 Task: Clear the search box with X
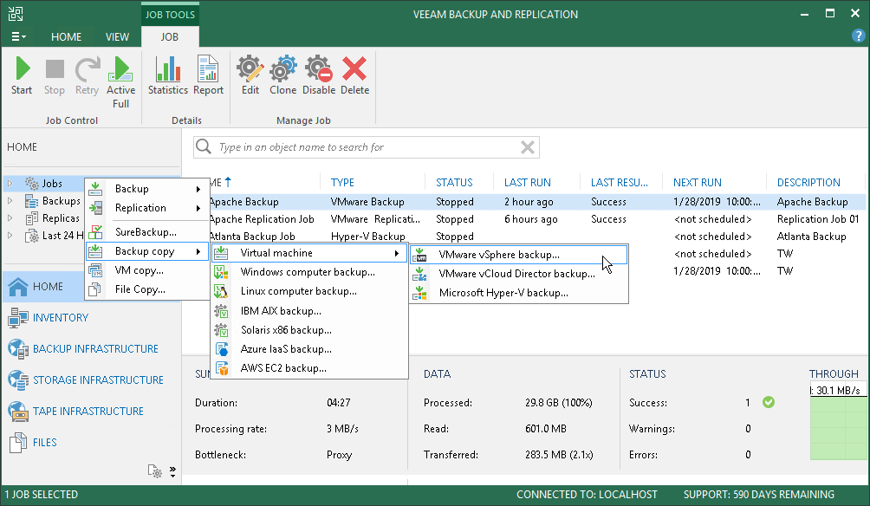click(x=526, y=147)
